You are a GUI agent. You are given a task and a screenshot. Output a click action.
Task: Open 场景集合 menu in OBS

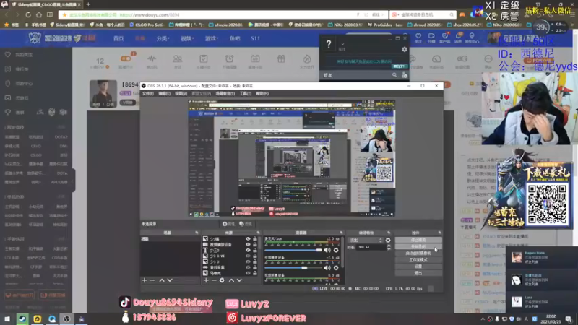[x=225, y=94]
